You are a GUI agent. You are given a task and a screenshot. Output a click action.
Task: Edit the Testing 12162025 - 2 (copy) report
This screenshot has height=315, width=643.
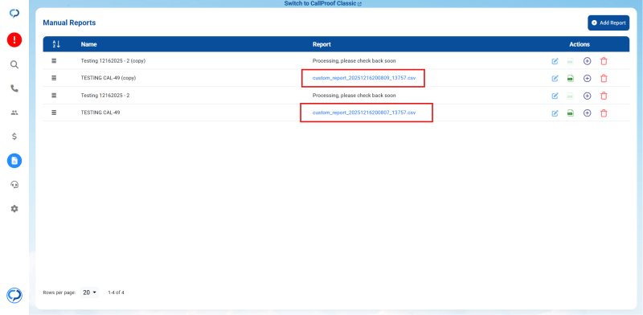pyautogui.click(x=555, y=61)
